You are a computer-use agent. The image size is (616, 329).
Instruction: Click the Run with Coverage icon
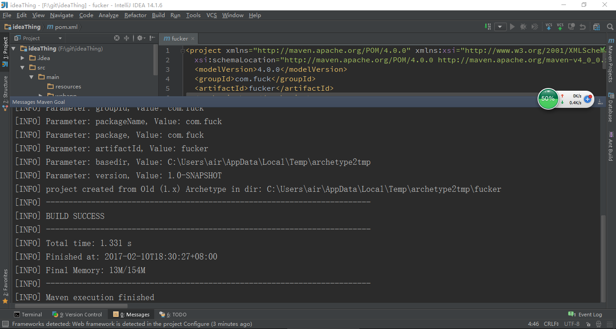[535, 27]
